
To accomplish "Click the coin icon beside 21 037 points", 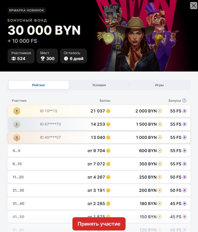I will [108, 111].
